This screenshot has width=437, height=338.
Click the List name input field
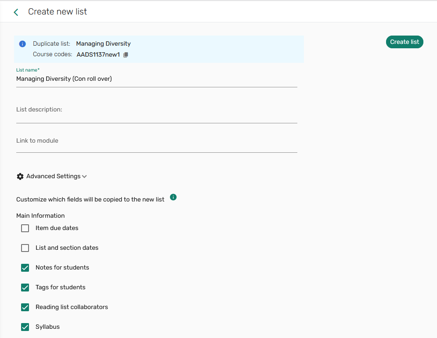pos(132,79)
